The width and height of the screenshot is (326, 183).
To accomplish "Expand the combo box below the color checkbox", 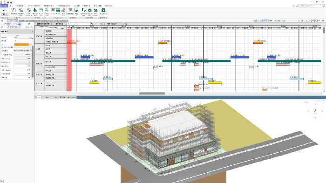I will 22,51.
